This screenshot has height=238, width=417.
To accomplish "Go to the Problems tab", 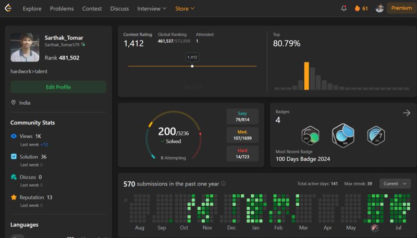I will tap(62, 8).
